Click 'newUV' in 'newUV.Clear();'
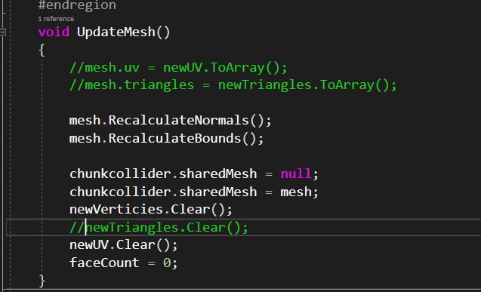Image resolution: width=481 pixels, height=292 pixels. tap(89, 245)
